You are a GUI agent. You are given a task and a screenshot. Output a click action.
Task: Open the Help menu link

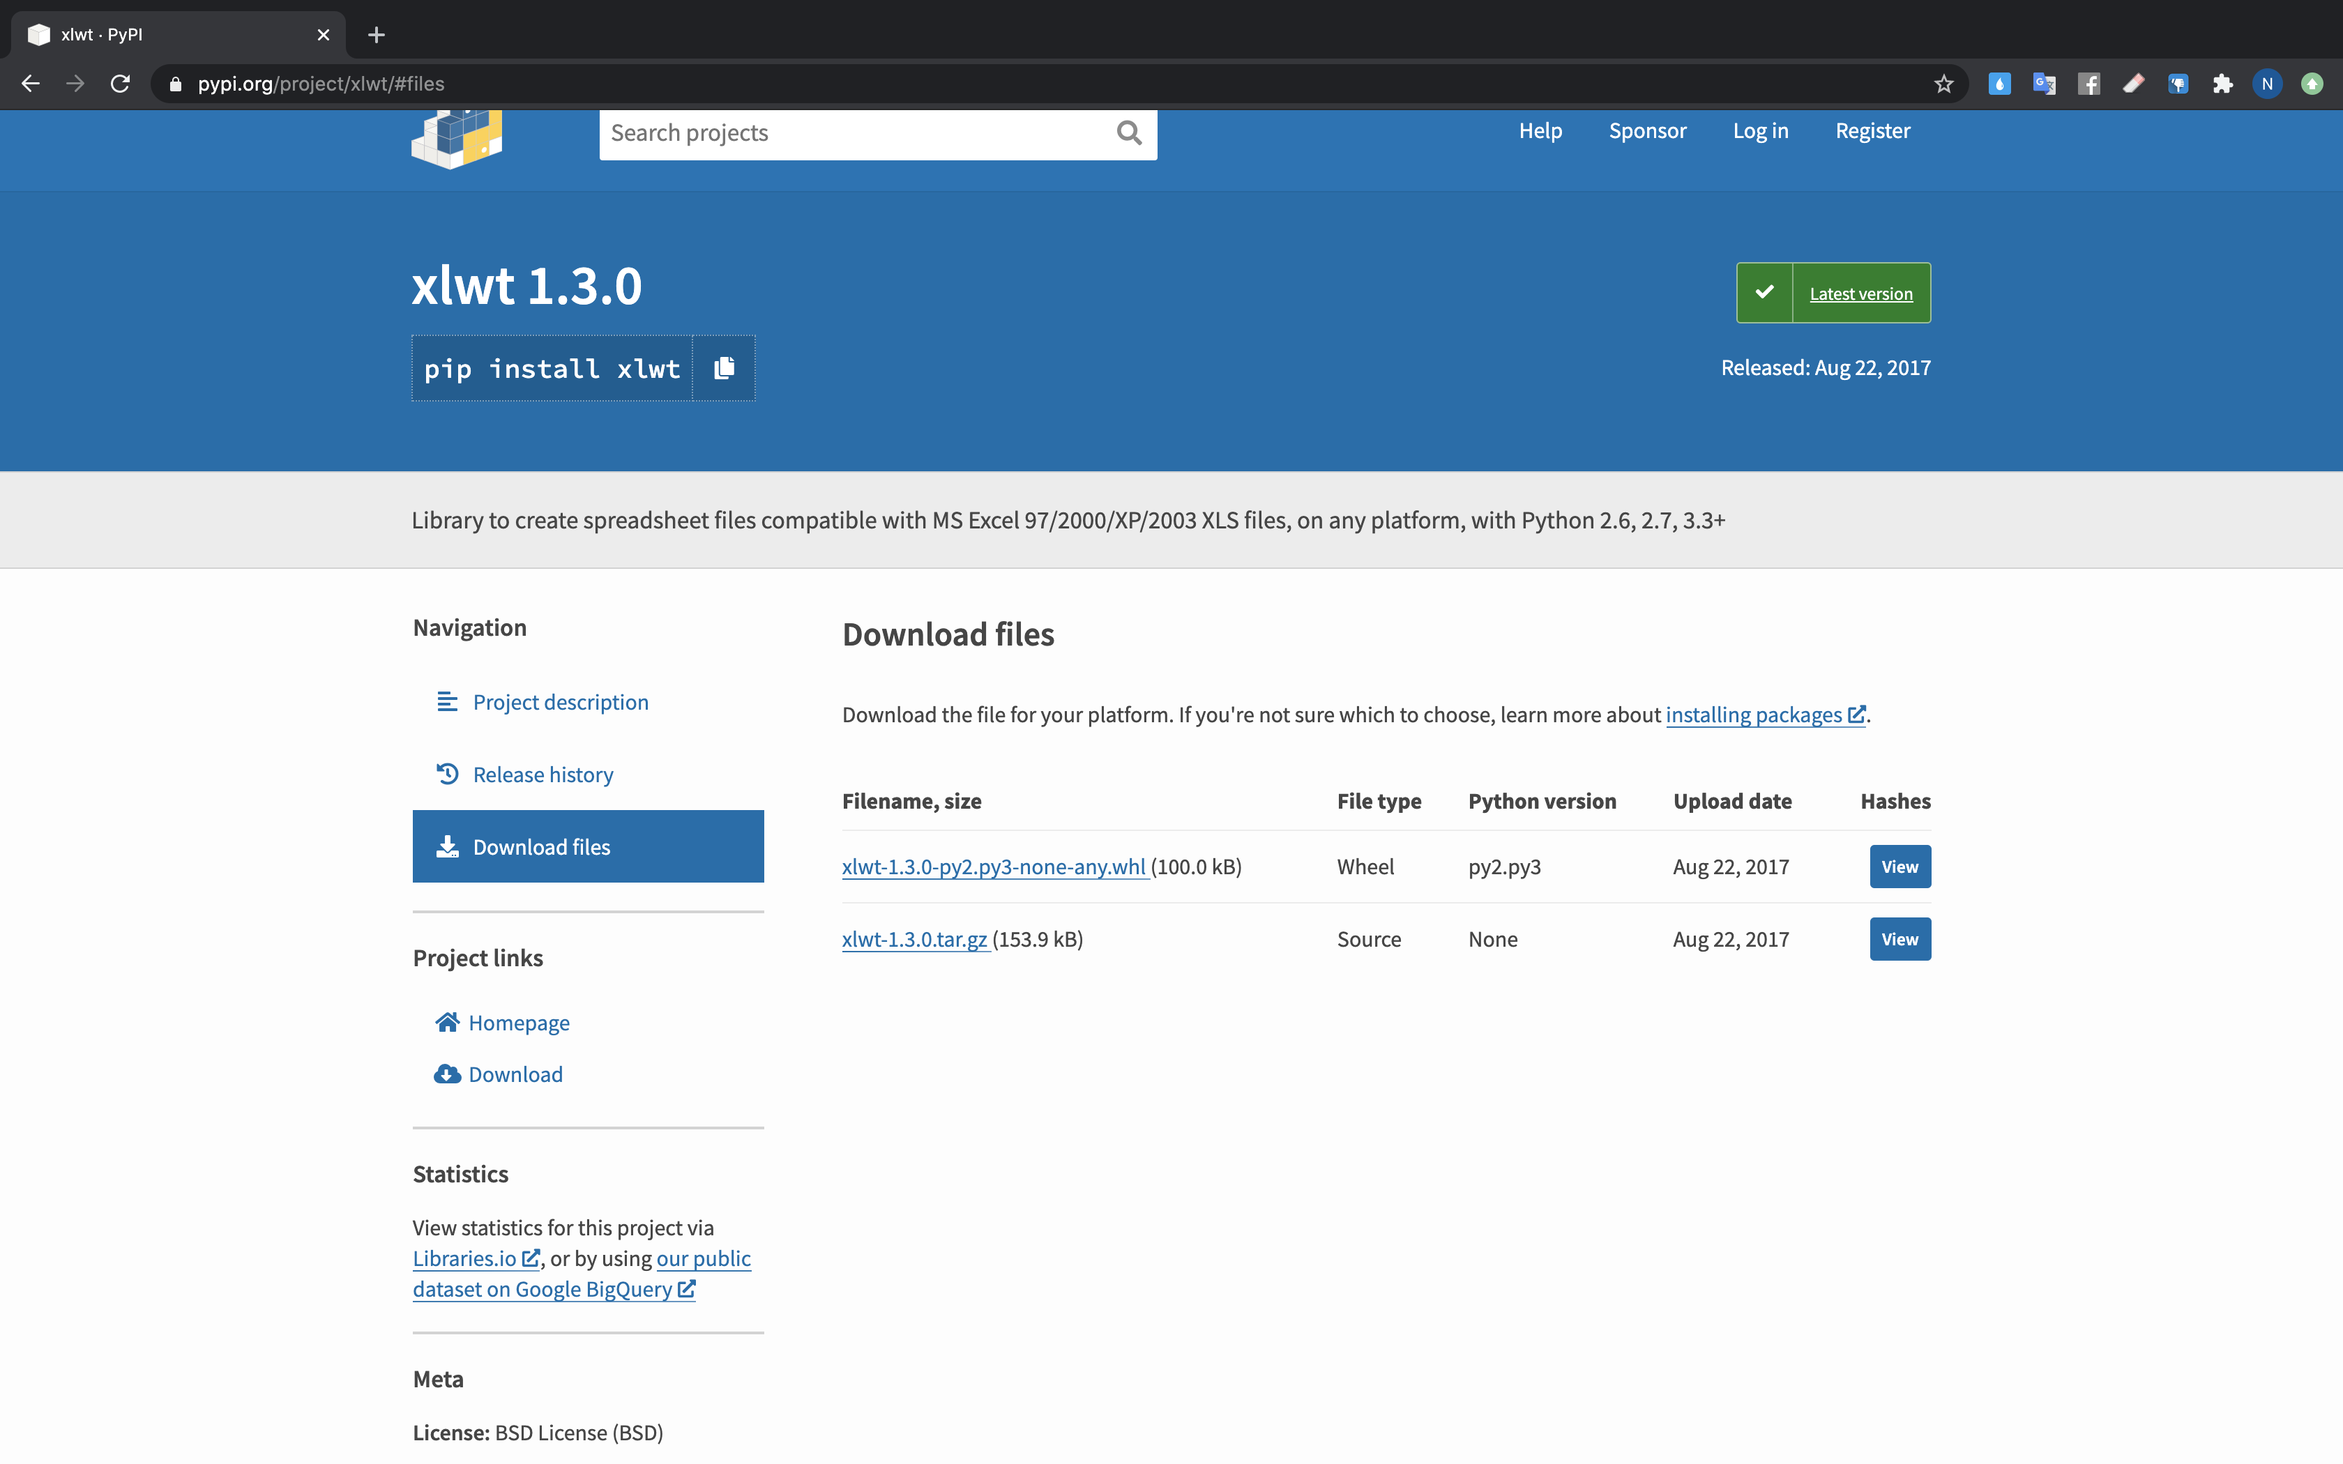(x=1540, y=131)
